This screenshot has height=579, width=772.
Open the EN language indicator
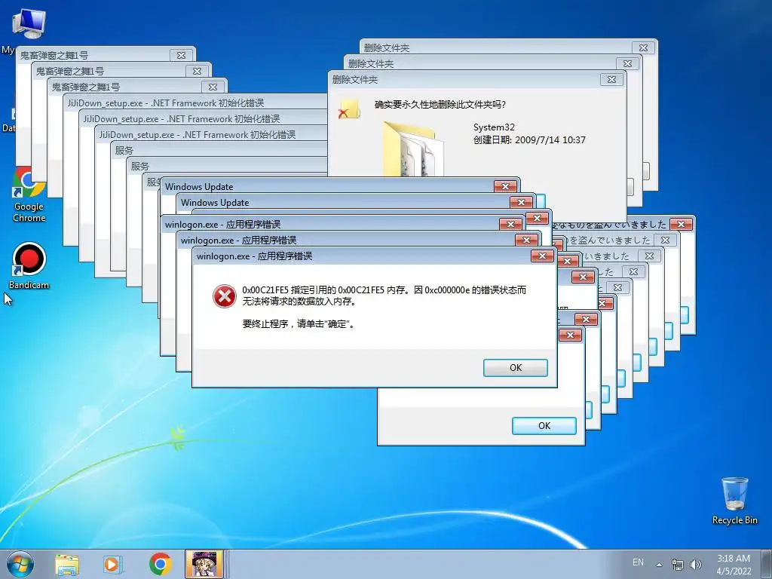(638, 562)
